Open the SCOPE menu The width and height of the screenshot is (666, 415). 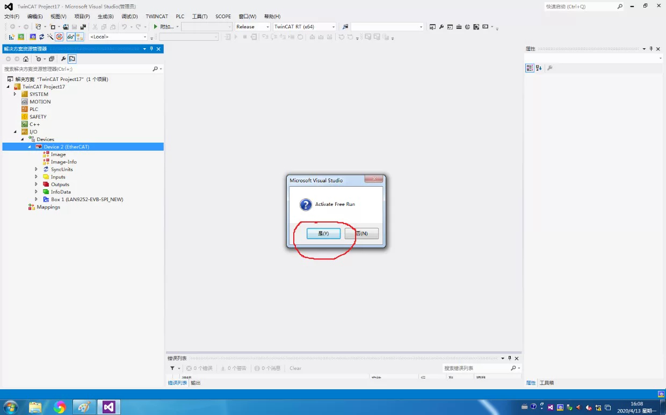223,17
